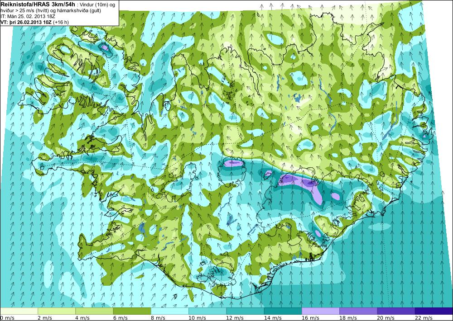This screenshot has width=453, height=321.
Task: Click the "(+16 h)" forecast offset text
Action: (61, 22)
